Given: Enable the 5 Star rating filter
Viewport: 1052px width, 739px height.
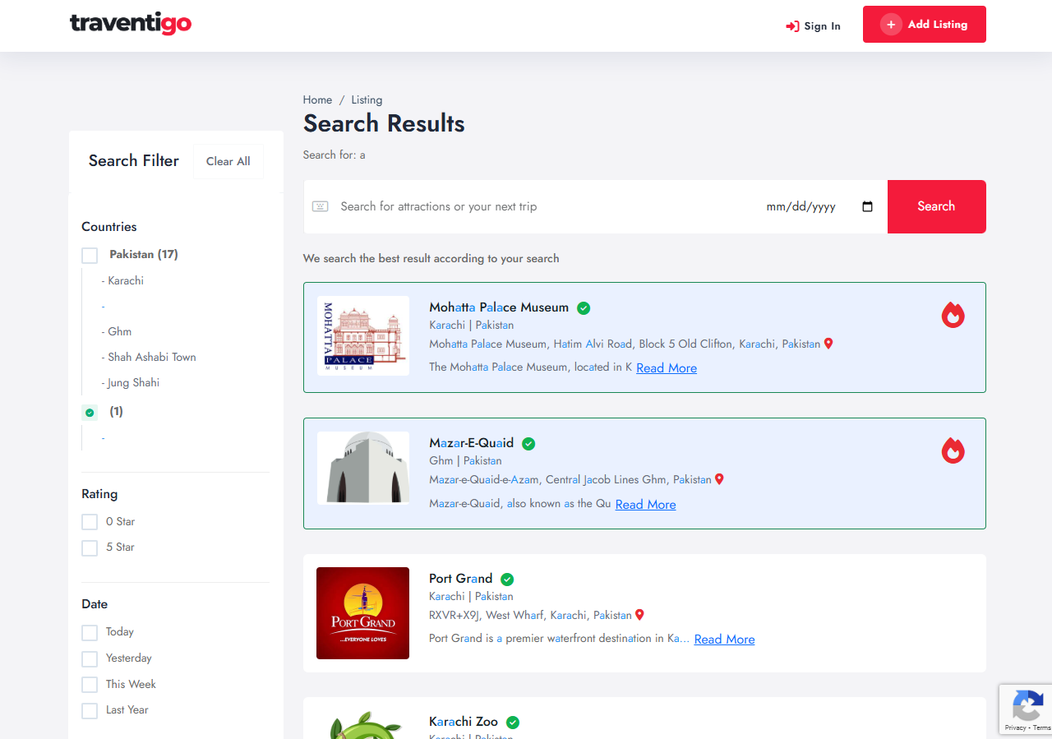Looking at the screenshot, I should [x=90, y=547].
